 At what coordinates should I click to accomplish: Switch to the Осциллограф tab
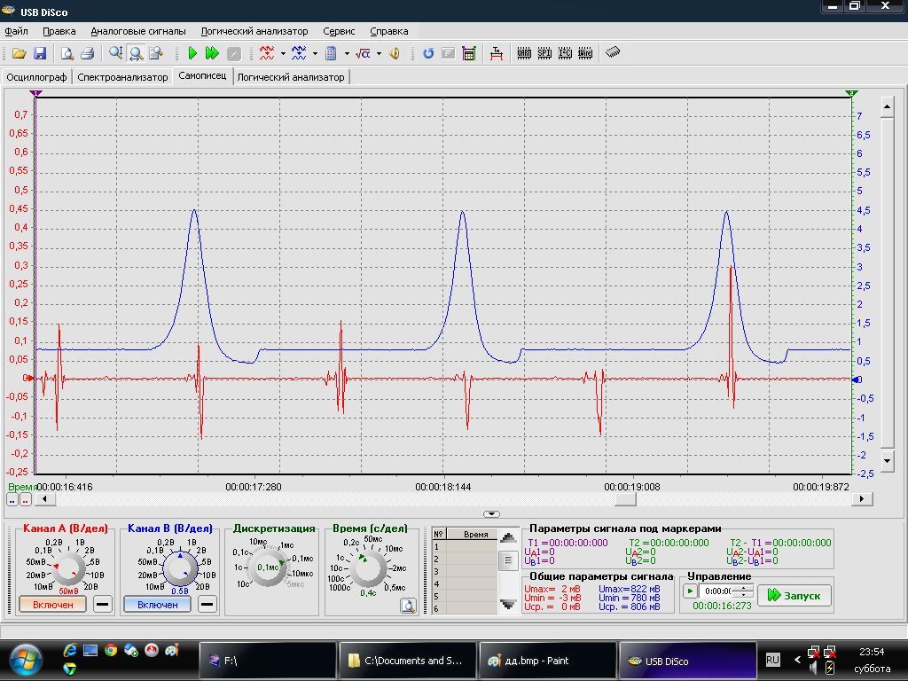[x=36, y=77]
